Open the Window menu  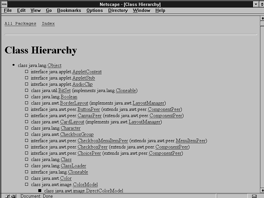142,11
